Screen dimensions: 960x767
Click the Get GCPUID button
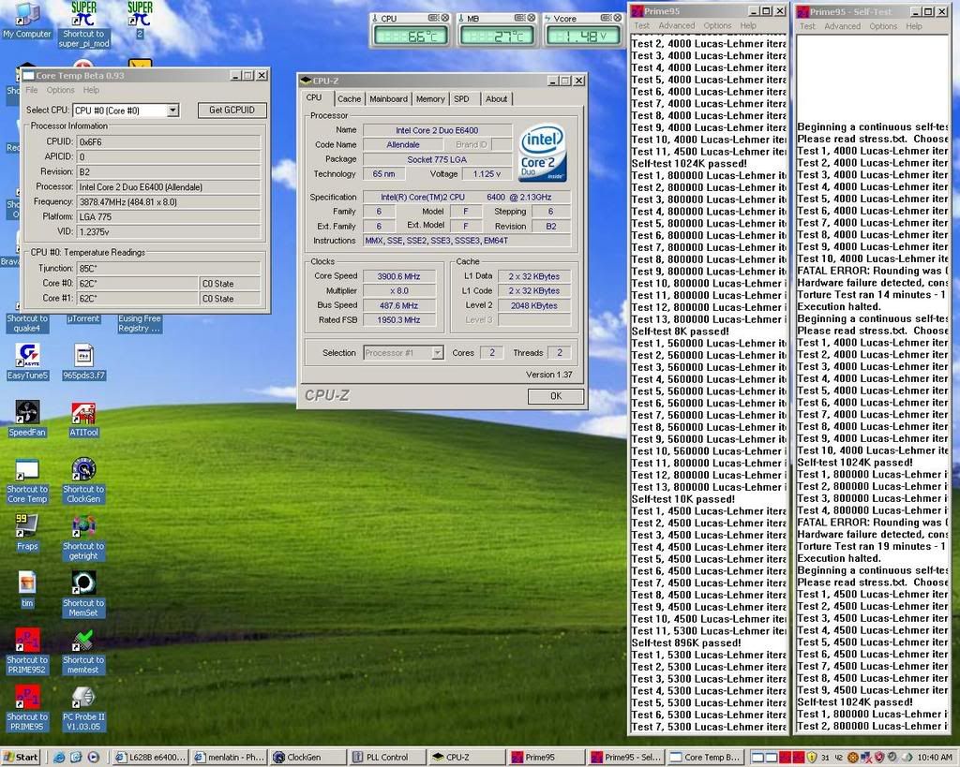(x=232, y=111)
